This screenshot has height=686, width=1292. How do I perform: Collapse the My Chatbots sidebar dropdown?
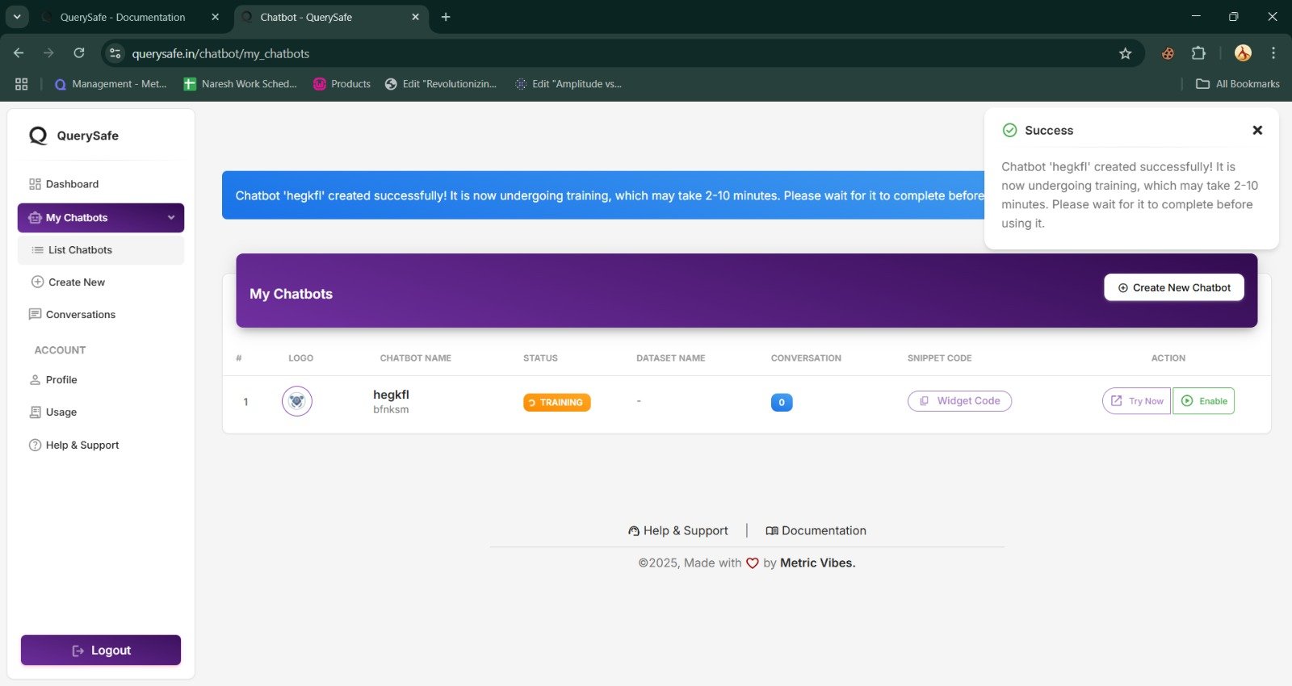(x=170, y=218)
